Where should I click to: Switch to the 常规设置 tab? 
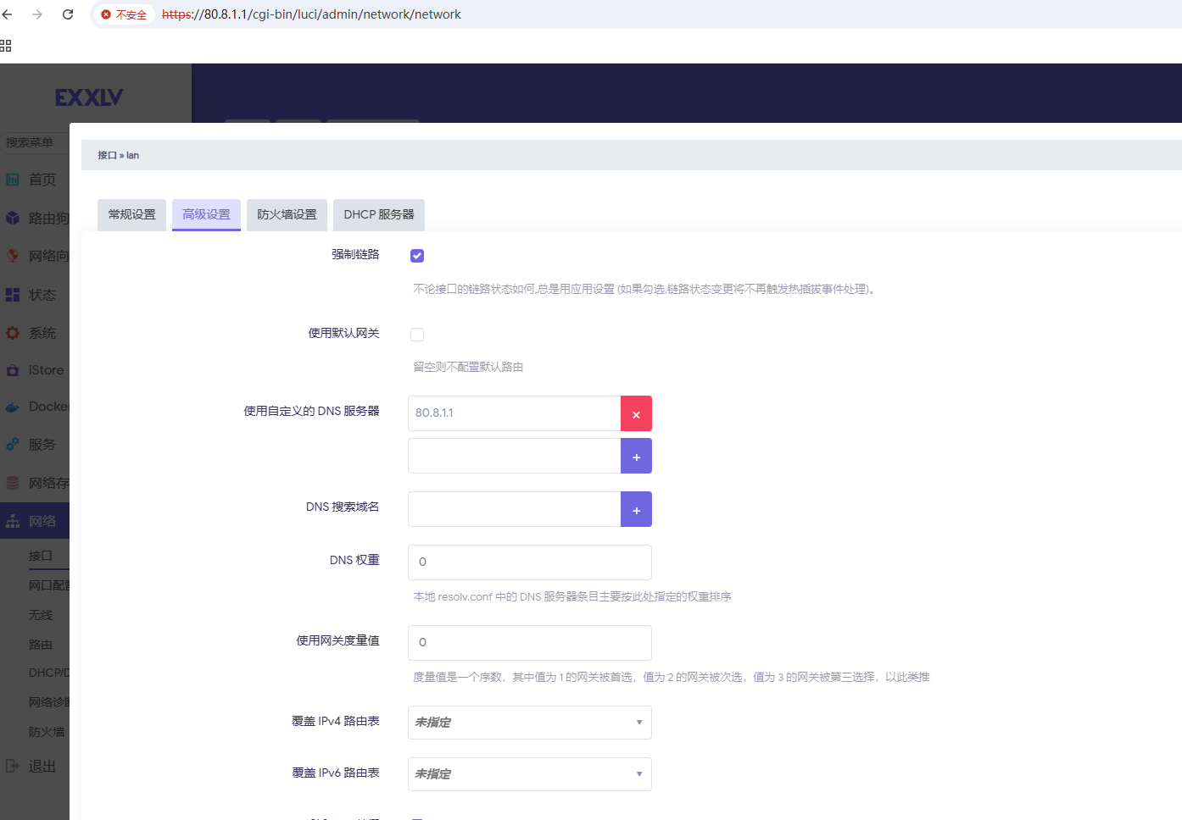point(132,215)
